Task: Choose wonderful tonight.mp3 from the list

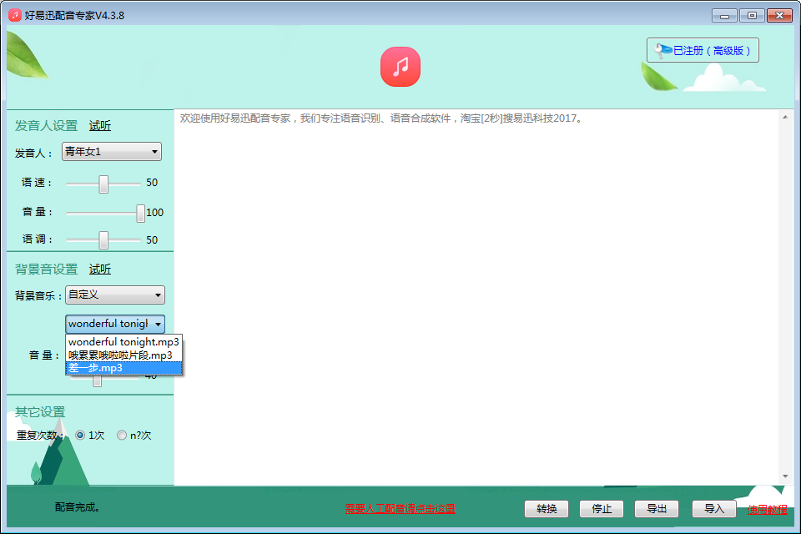Action: pos(123,342)
